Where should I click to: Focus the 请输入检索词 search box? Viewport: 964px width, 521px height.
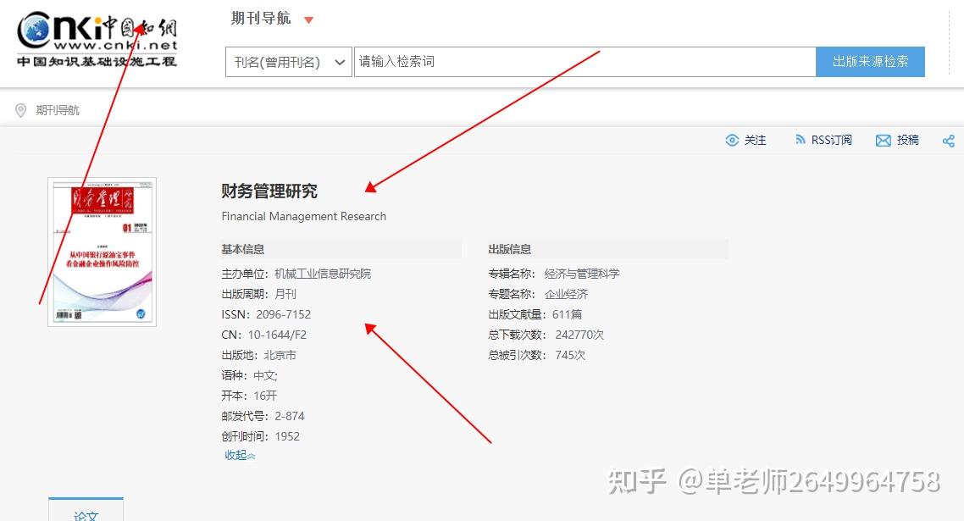coord(584,62)
